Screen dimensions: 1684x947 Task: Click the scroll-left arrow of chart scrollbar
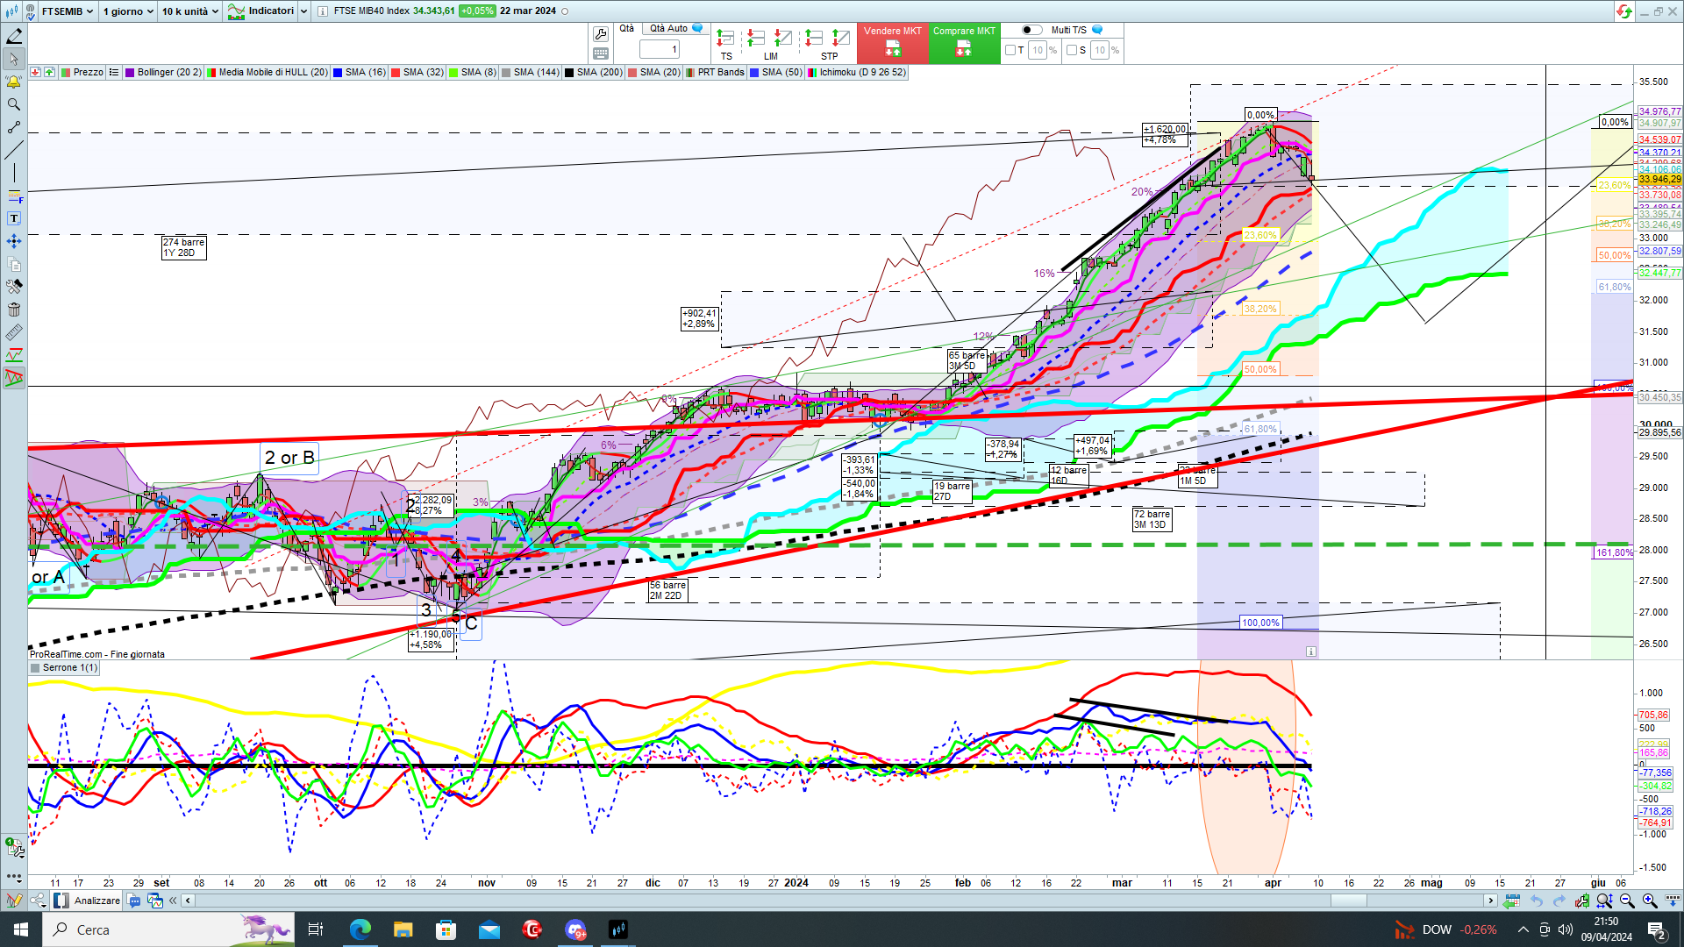pyautogui.click(x=188, y=901)
